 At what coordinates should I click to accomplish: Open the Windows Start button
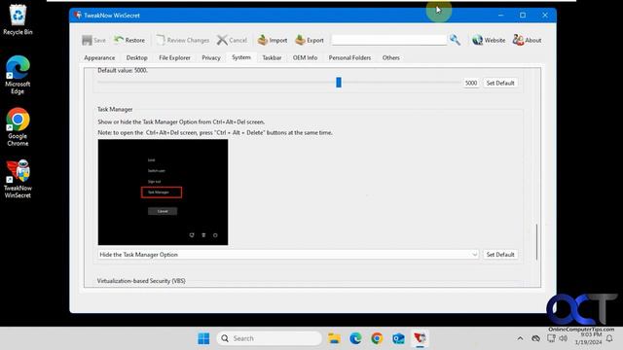tap(203, 338)
